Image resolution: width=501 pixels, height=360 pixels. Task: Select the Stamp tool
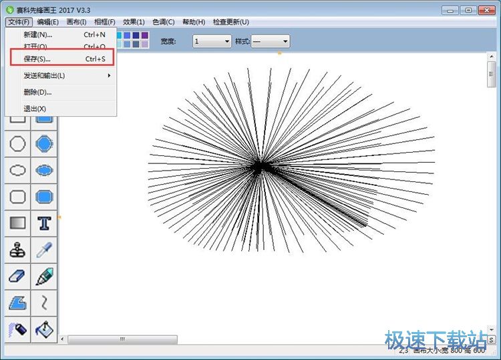pyautogui.click(x=17, y=250)
